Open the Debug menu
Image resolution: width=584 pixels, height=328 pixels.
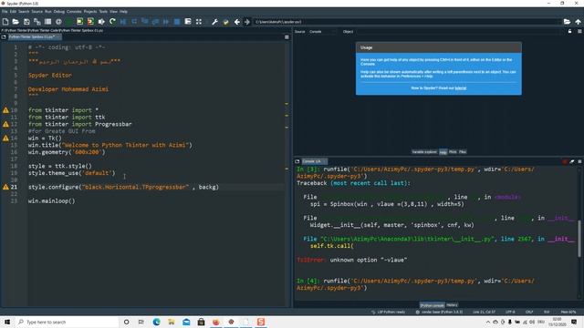[58, 12]
